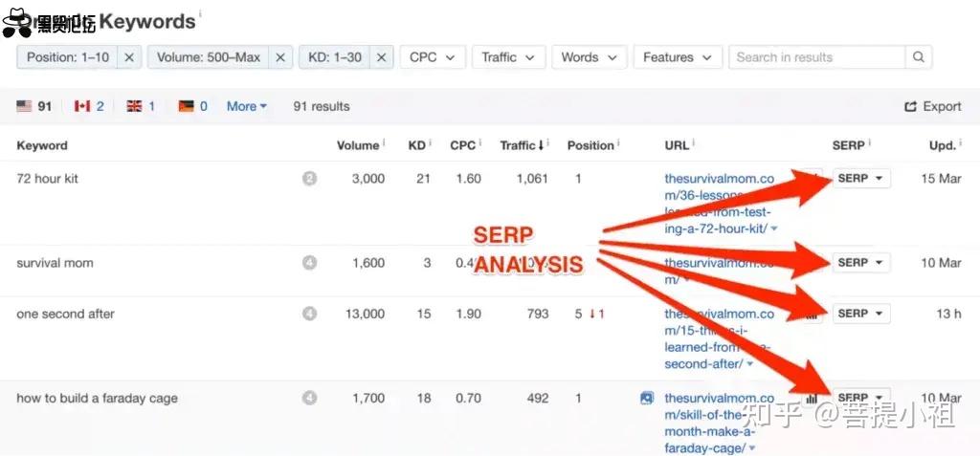Click the image pack icon for faraday cage

click(x=647, y=398)
